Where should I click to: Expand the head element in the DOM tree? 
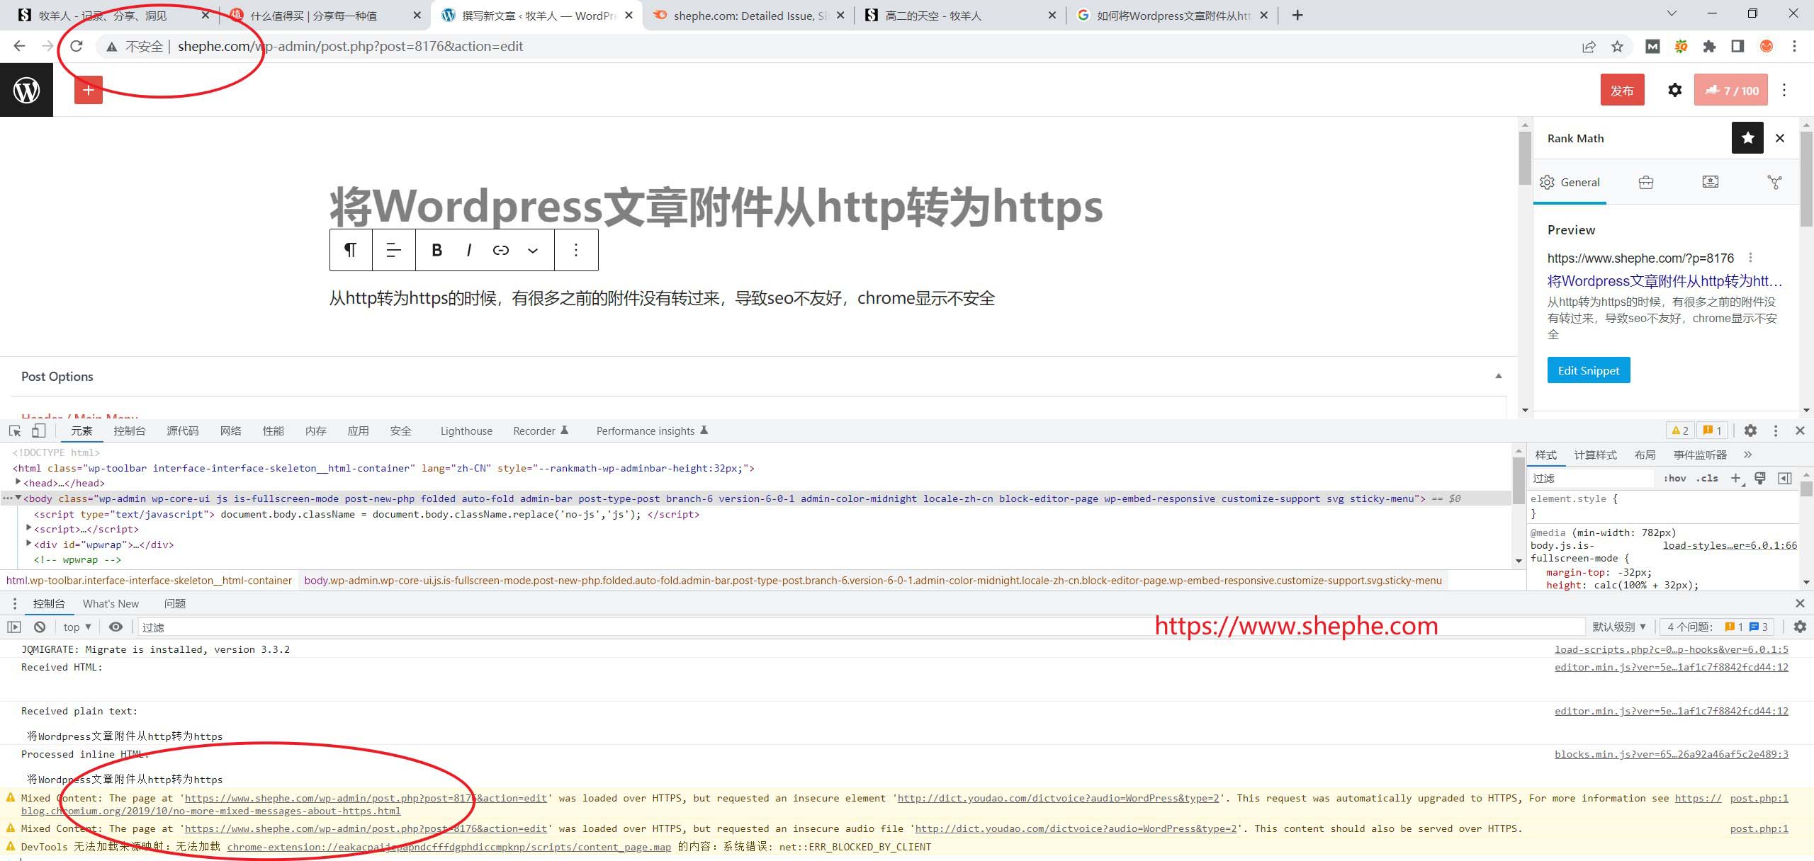coord(18,483)
